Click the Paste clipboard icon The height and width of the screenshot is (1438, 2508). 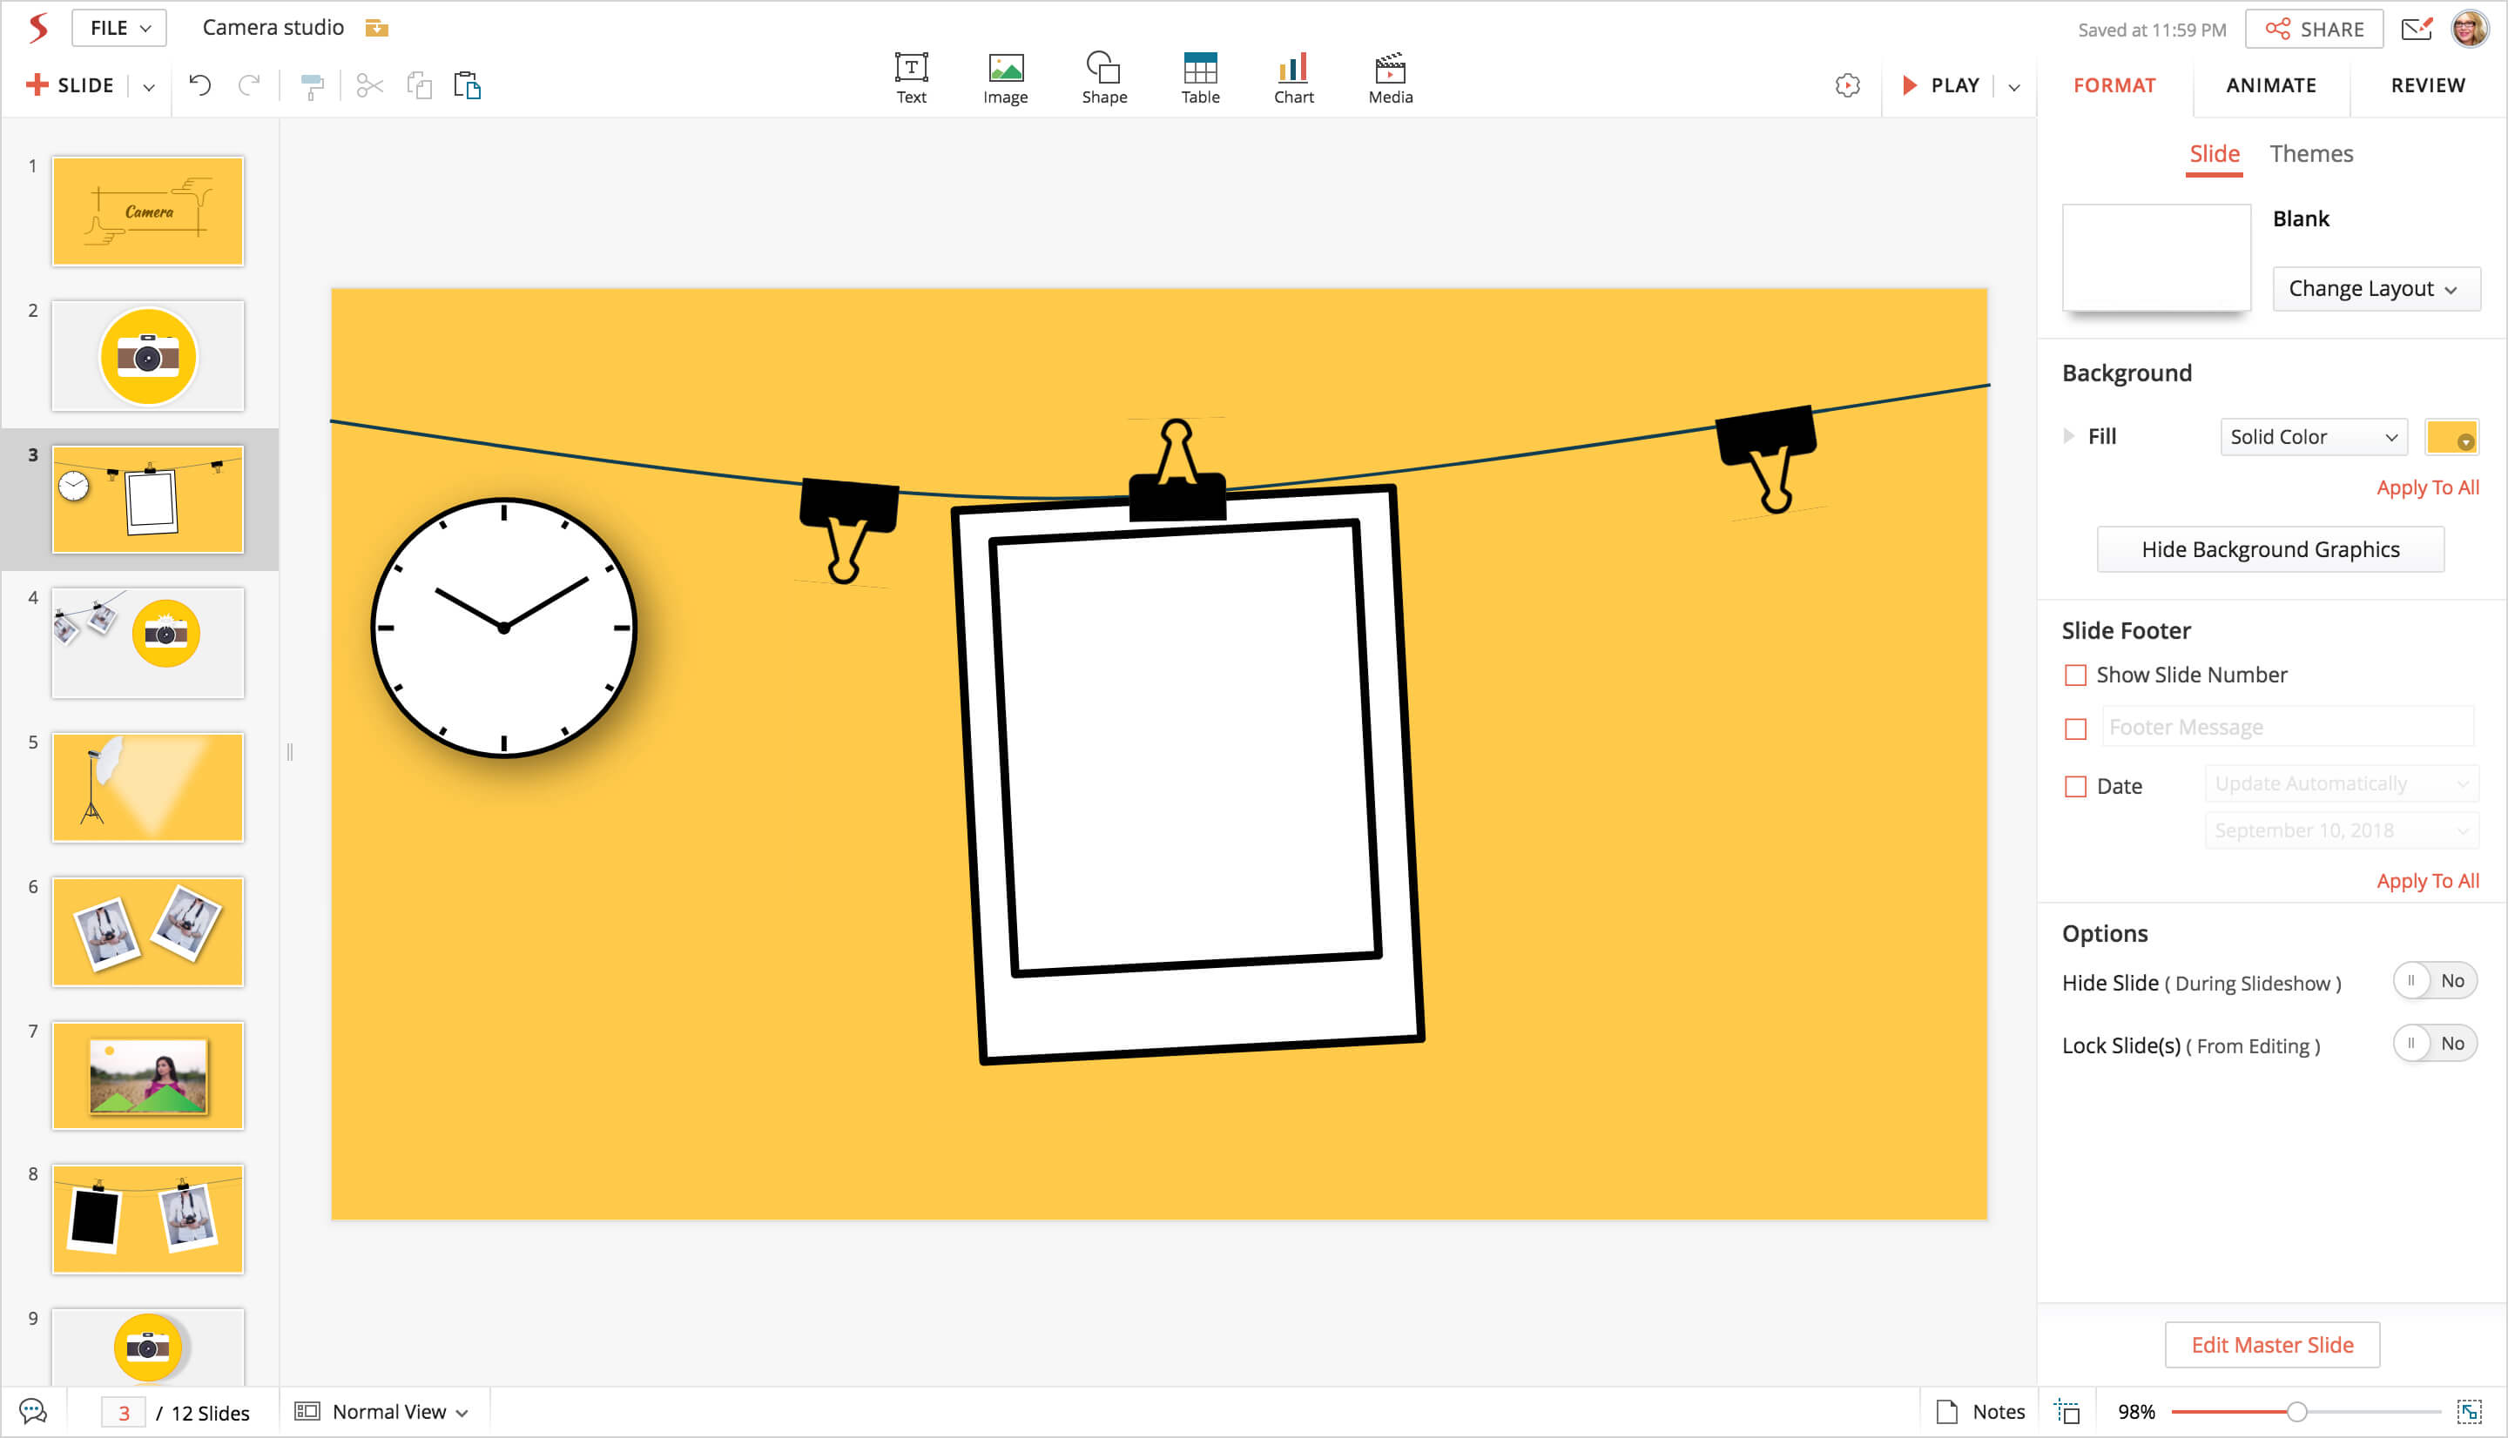tap(468, 86)
